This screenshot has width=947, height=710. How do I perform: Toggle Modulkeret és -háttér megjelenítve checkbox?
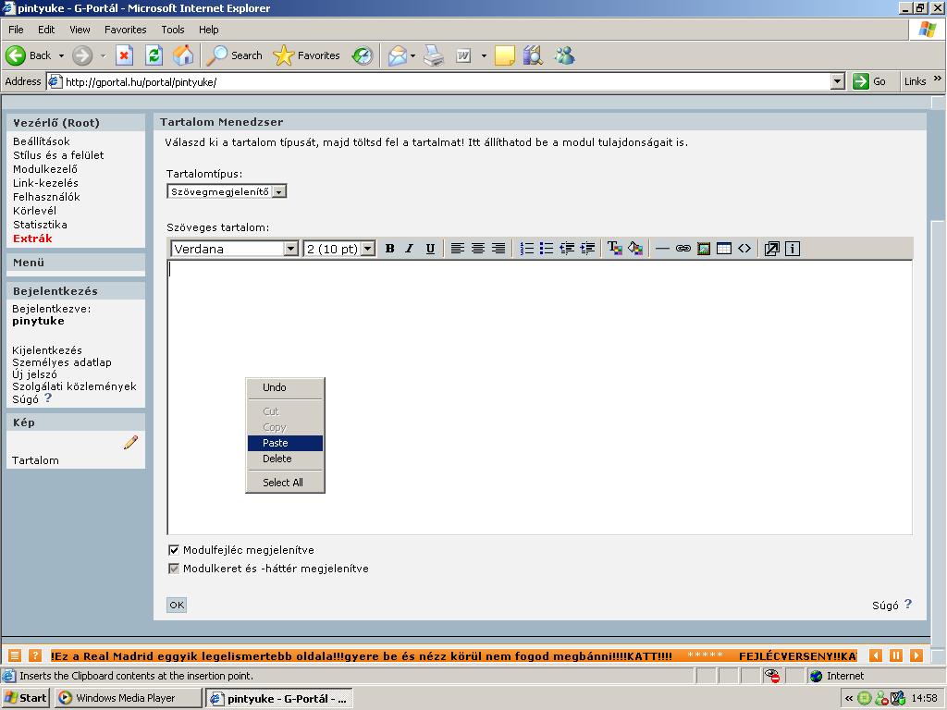[x=174, y=569]
